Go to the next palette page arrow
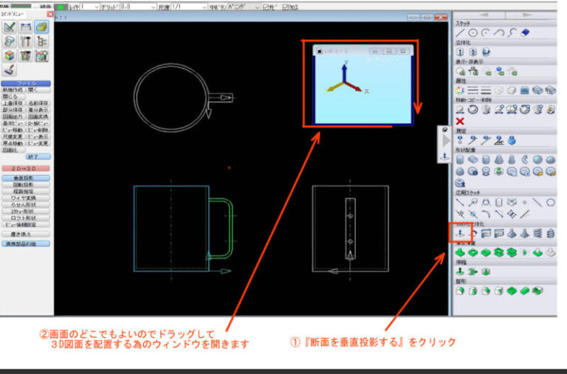Screen dimensions: 567x374 pos(528,15)
